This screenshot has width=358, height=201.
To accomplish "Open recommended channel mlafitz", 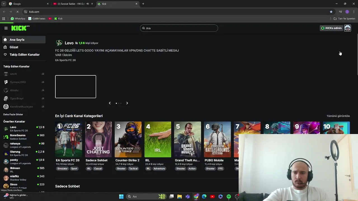I will click(24, 178).
